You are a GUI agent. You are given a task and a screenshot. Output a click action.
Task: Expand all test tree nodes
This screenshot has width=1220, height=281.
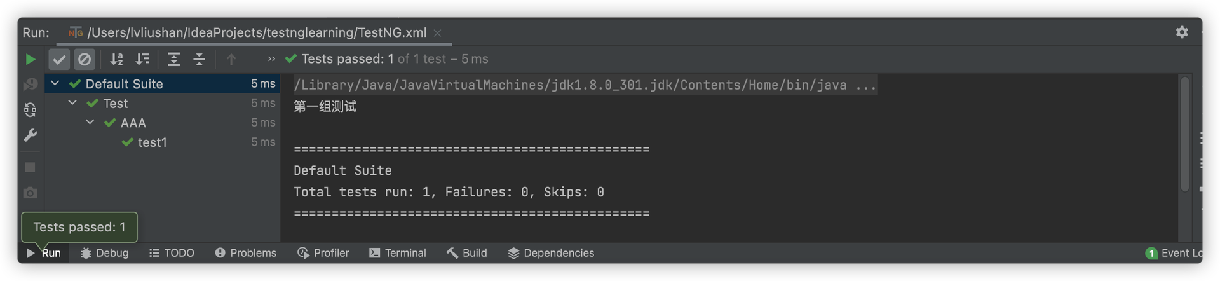173,59
